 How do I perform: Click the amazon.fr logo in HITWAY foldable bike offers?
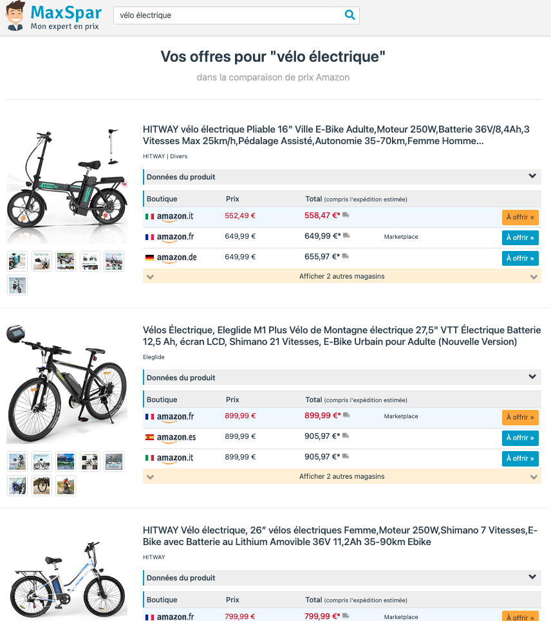point(170,237)
